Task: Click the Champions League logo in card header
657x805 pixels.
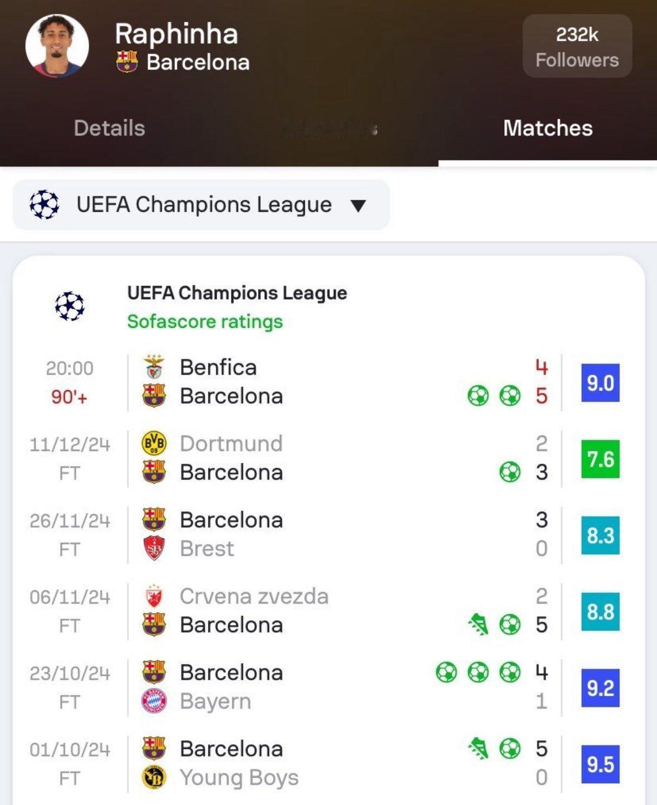Action: (x=70, y=306)
